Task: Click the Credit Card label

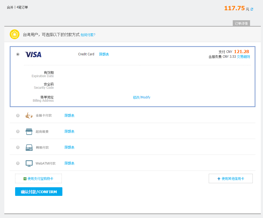Action: coord(86,54)
